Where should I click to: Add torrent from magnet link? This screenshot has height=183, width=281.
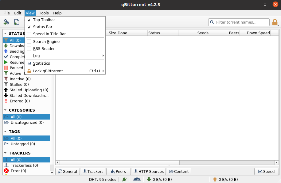click(6, 22)
